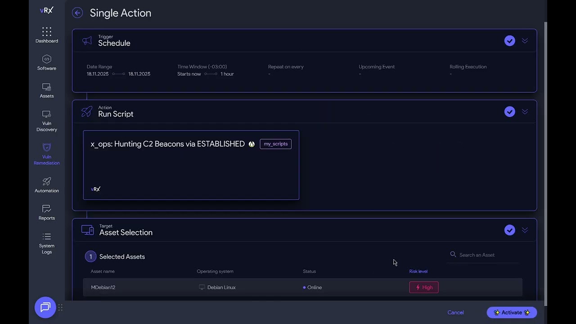Activate the single action
Image resolution: width=576 pixels, height=324 pixels.
512,312
